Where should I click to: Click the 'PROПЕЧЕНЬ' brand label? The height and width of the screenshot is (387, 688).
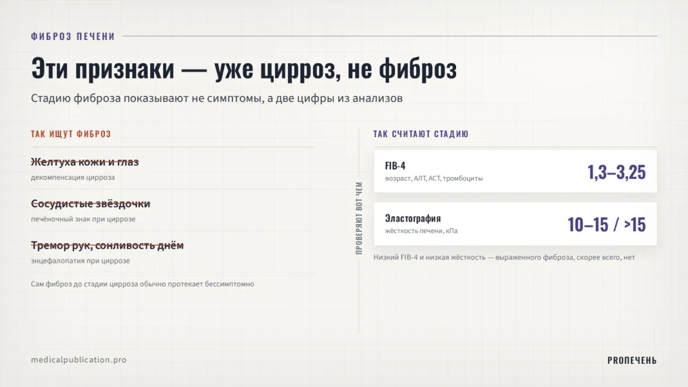pos(632,360)
